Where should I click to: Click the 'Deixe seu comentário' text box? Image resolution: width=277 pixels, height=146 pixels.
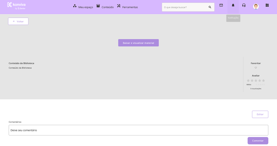click(138, 130)
